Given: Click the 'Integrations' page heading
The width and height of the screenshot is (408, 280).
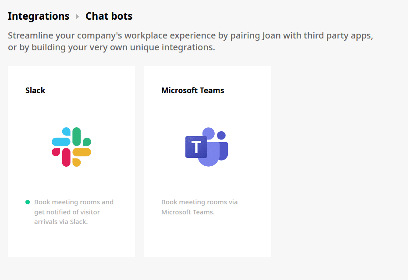Looking at the screenshot, I should (39, 16).
